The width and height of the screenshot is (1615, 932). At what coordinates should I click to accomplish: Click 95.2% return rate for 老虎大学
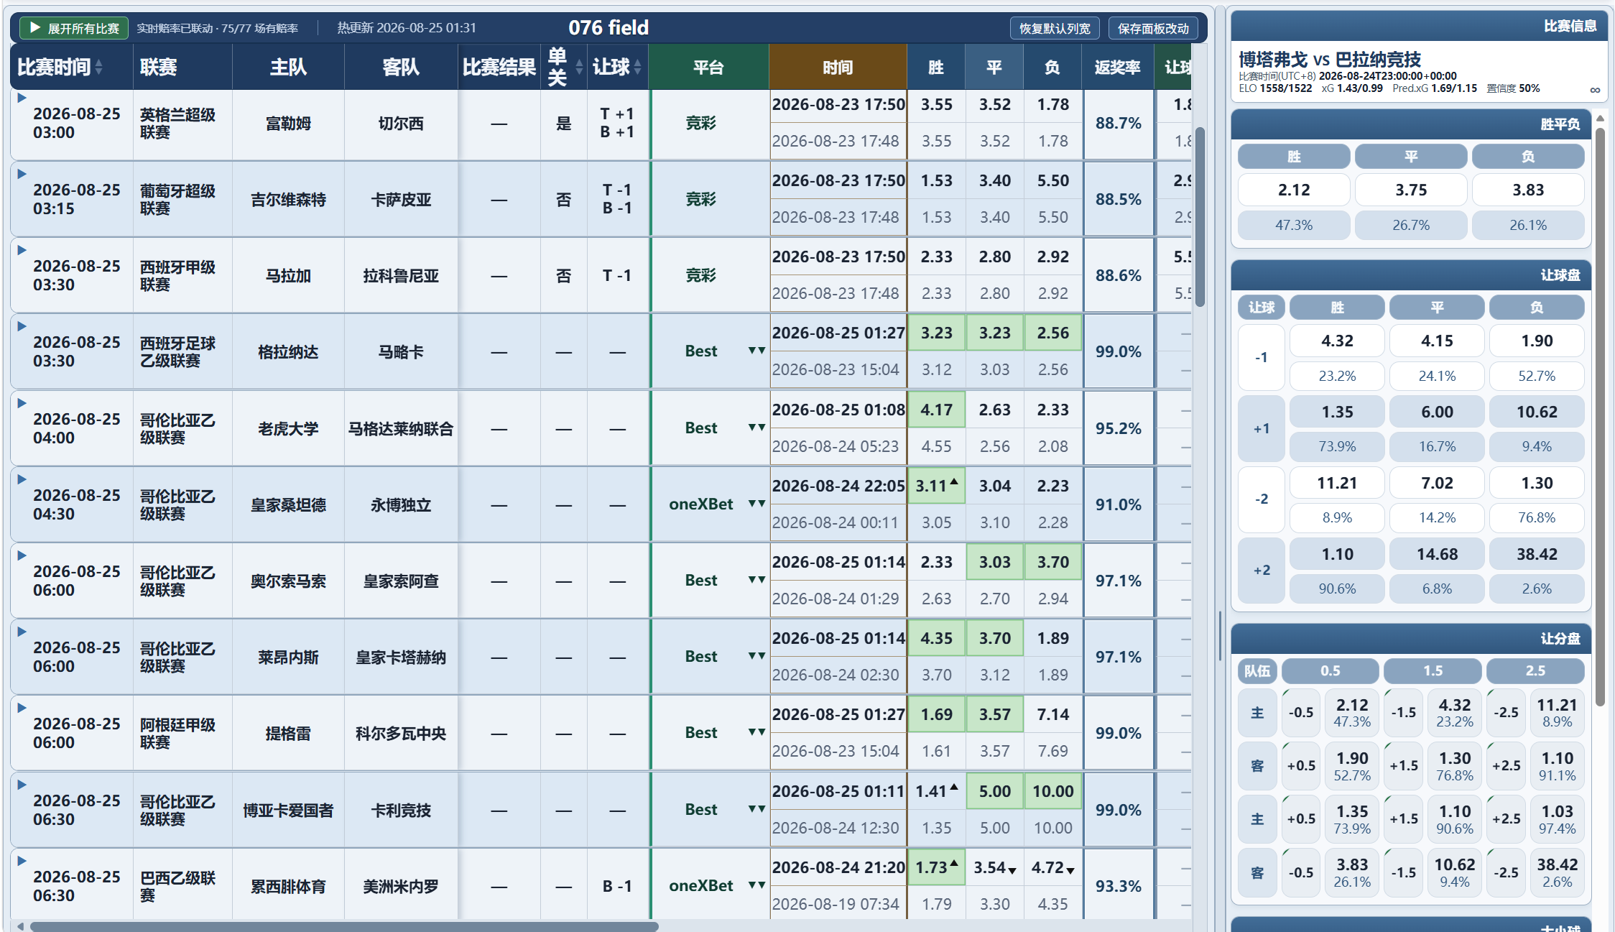click(x=1118, y=428)
